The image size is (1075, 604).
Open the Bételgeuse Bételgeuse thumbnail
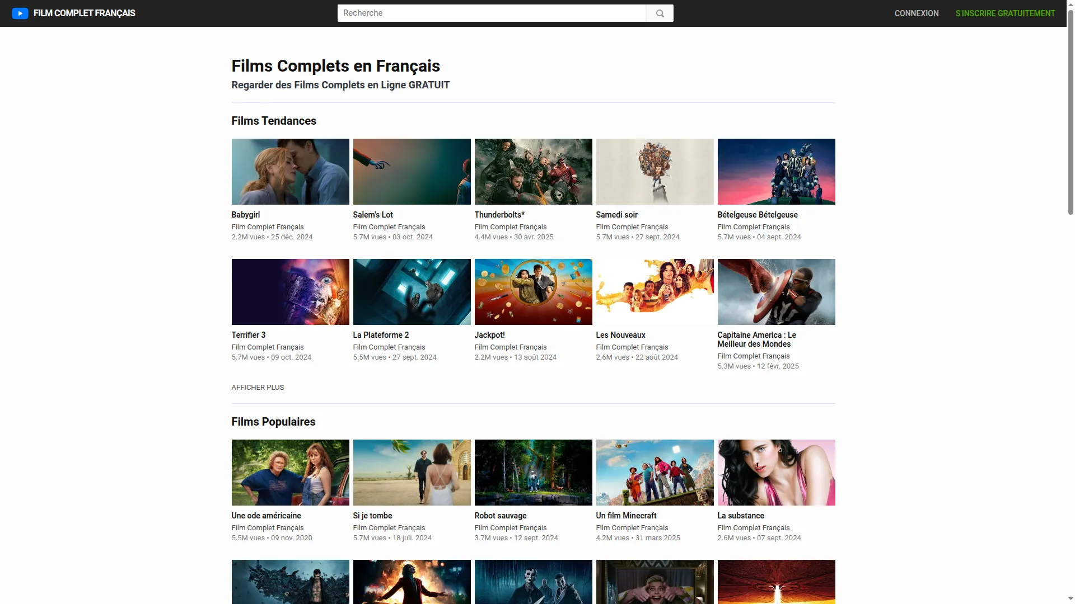point(776,172)
